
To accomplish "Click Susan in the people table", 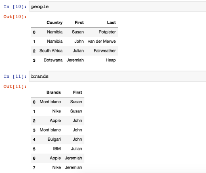I will [78, 32].
